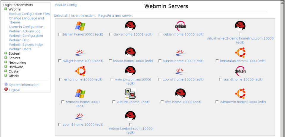The image size is (285, 137).
Task: Expand the Hardware category arrow
Action: tap(6, 67)
